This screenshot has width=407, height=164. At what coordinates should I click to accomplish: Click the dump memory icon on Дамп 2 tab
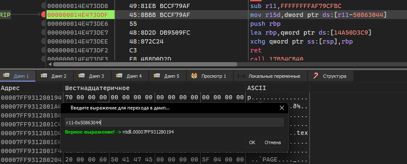point(44,76)
